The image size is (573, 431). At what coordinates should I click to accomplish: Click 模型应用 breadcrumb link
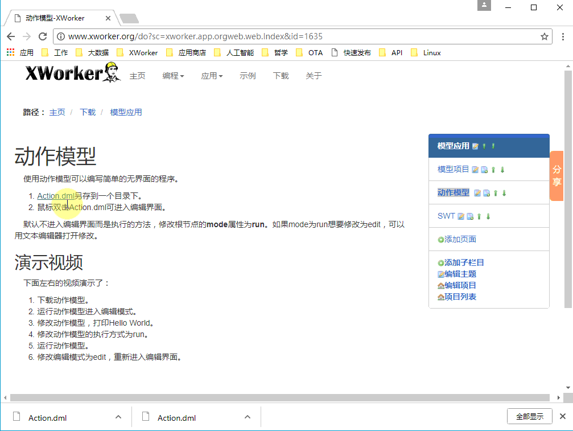point(126,112)
